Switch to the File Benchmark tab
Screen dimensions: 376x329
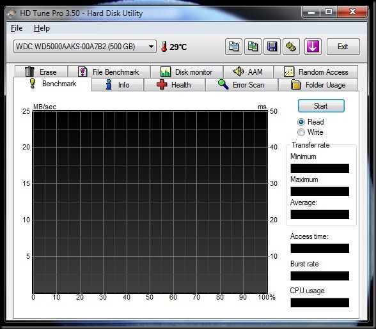pyautogui.click(x=109, y=72)
